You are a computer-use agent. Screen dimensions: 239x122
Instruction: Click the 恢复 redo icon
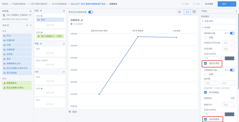coord(194,4)
